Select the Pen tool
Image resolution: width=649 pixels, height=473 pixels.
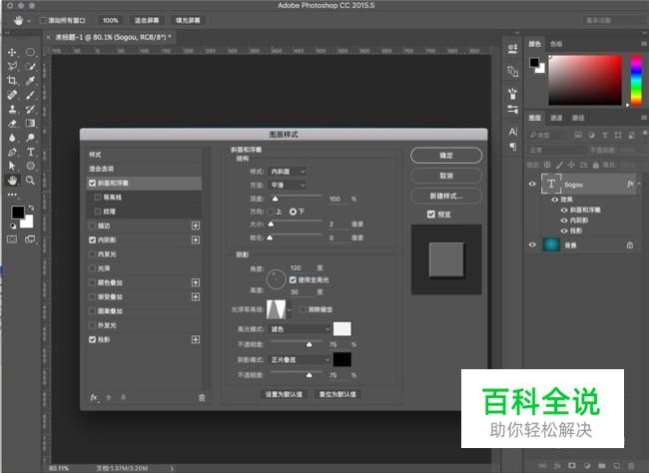tap(12, 152)
